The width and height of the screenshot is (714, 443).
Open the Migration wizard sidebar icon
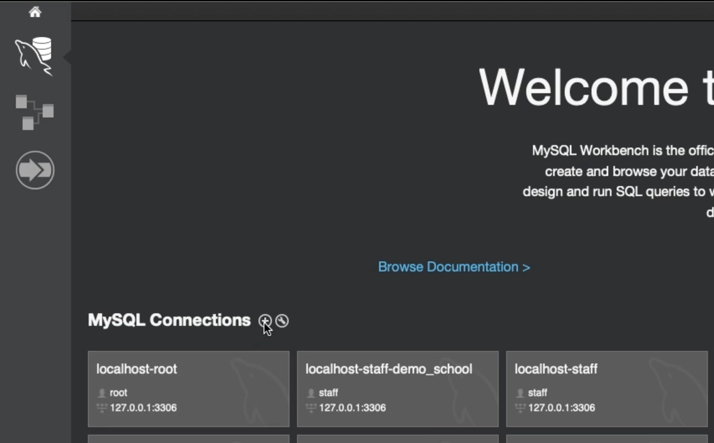click(35, 170)
